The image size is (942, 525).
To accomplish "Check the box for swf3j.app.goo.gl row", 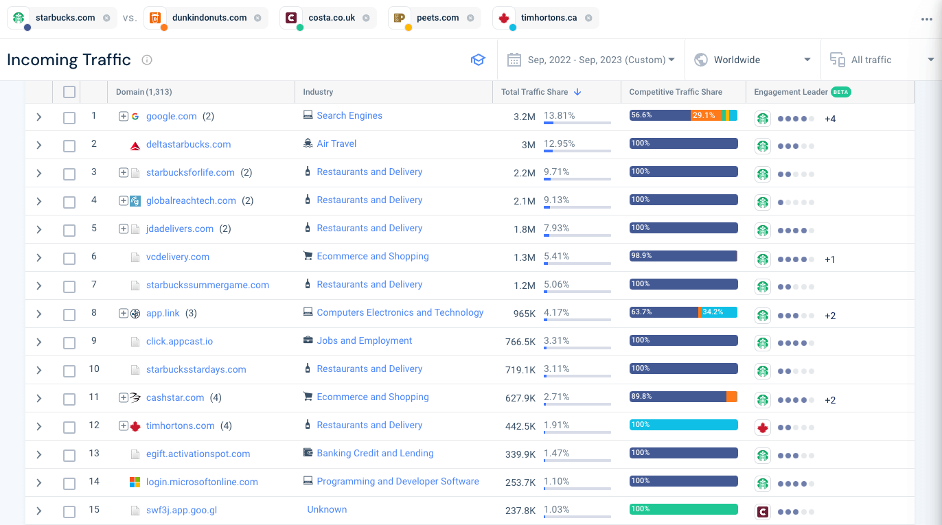I will click(69, 512).
